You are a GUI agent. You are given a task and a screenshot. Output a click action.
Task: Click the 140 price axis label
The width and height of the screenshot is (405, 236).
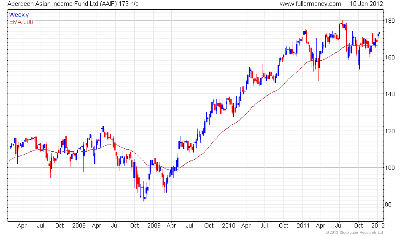390,94
